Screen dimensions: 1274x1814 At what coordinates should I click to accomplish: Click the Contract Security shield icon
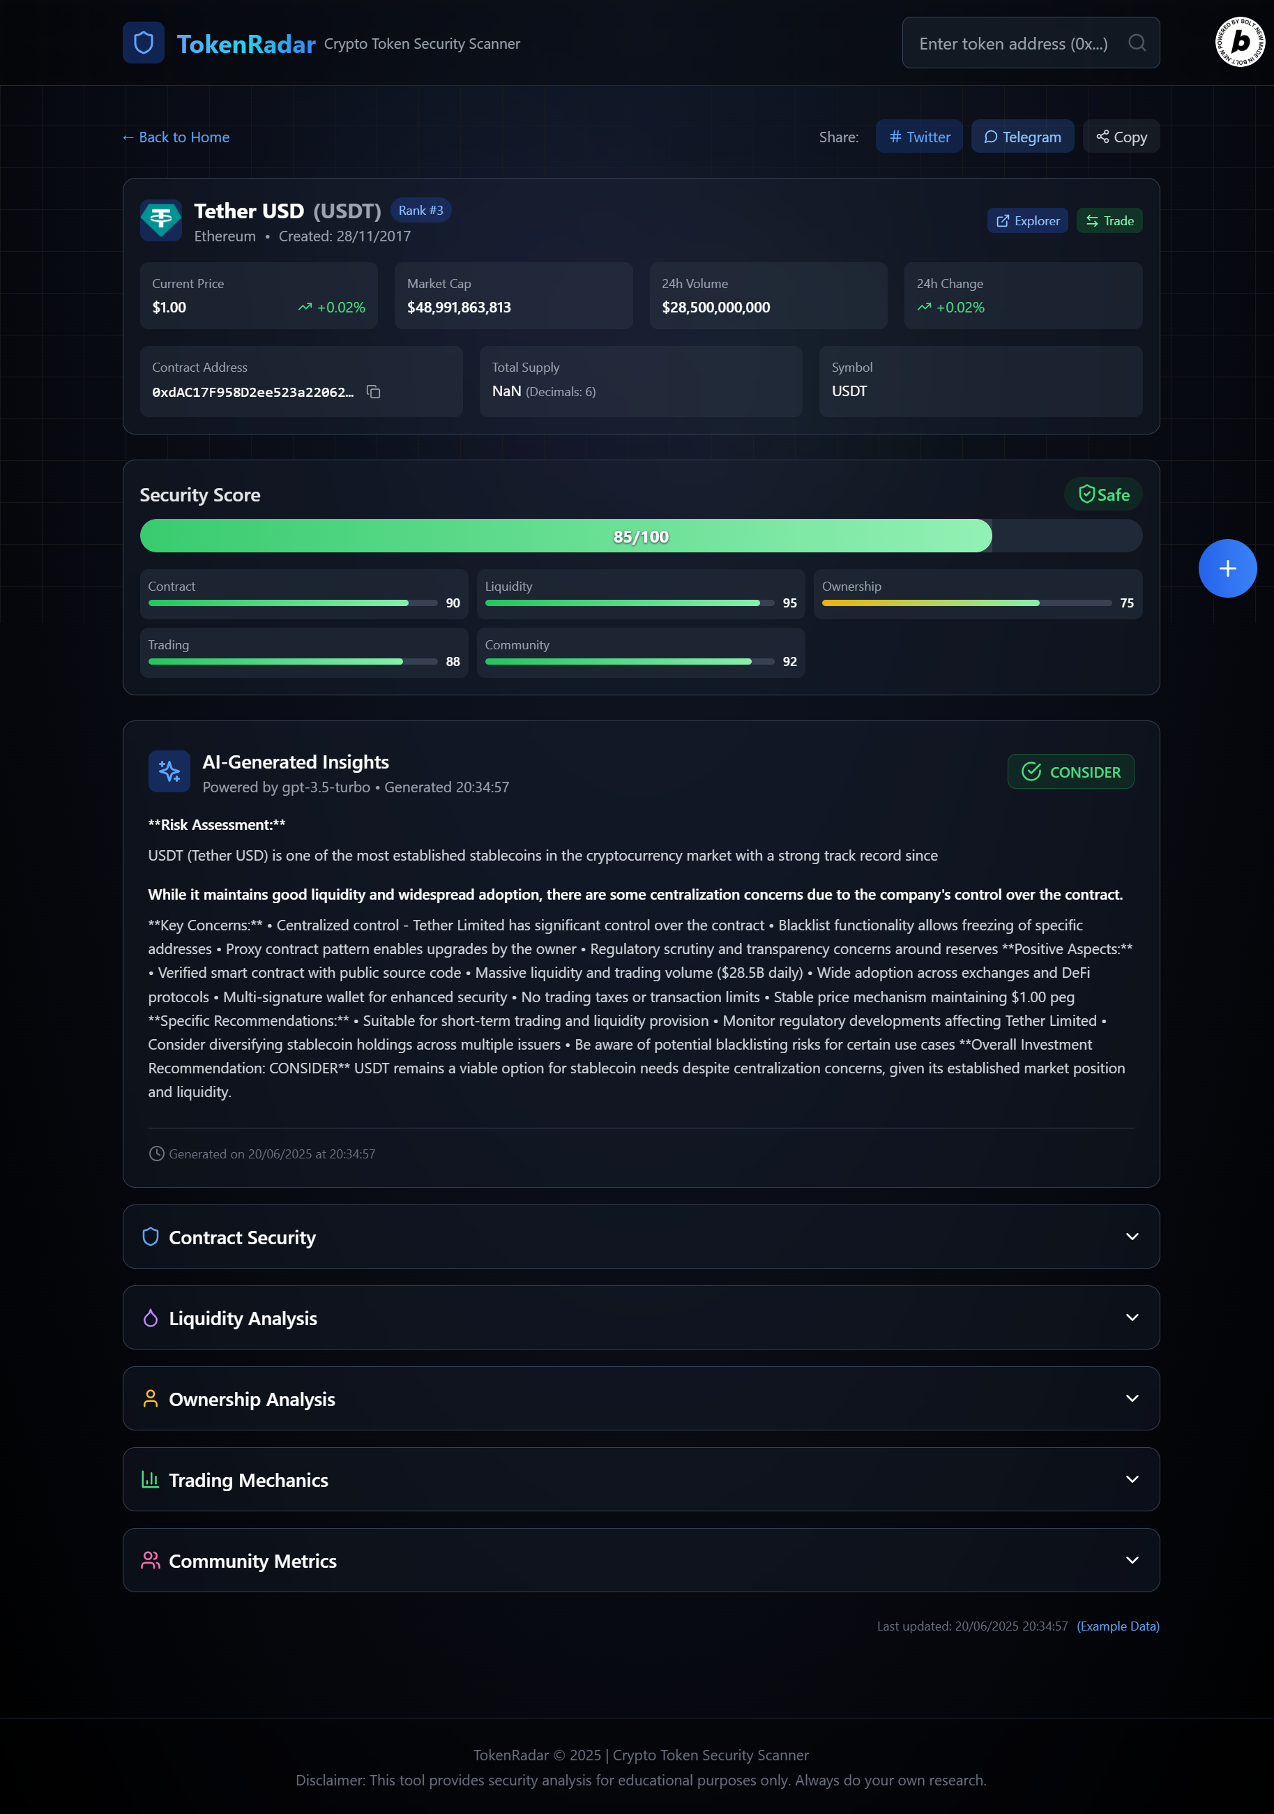tap(150, 1237)
